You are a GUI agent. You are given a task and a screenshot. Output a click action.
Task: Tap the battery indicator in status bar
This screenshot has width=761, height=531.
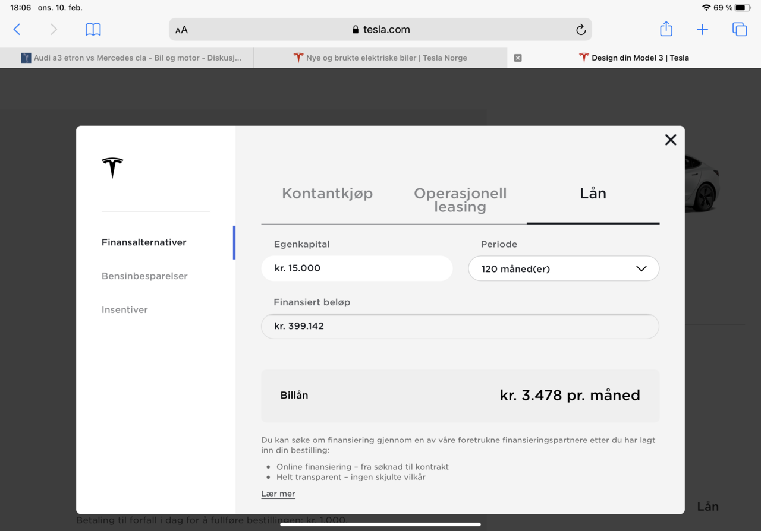(x=743, y=8)
